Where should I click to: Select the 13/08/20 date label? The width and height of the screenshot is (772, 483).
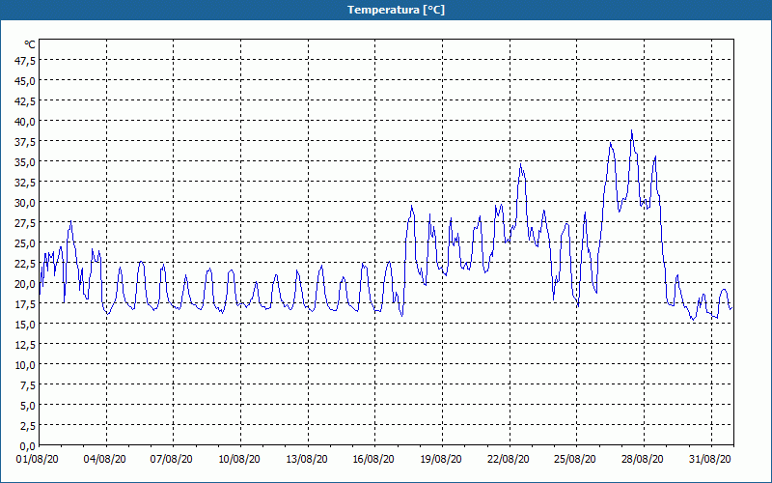pos(307,459)
